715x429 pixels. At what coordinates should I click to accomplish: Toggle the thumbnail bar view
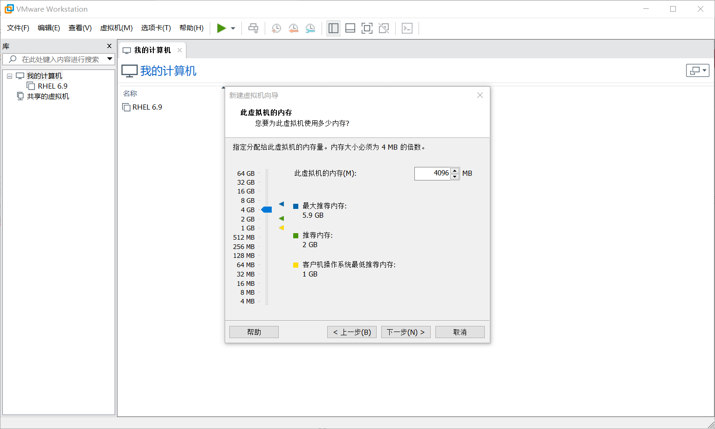(350, 28)
